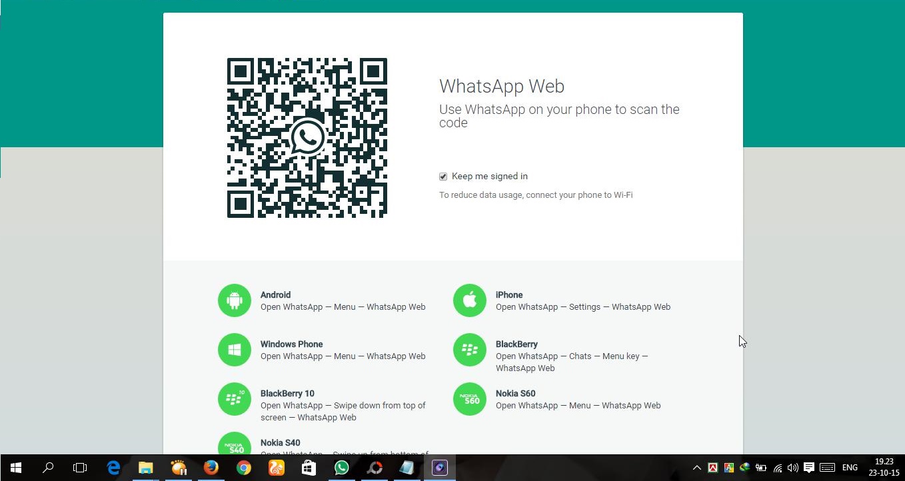Open the red-and-grey ring taskbar app
Viewport: 905px width, 481px height.
pos(375,468)
